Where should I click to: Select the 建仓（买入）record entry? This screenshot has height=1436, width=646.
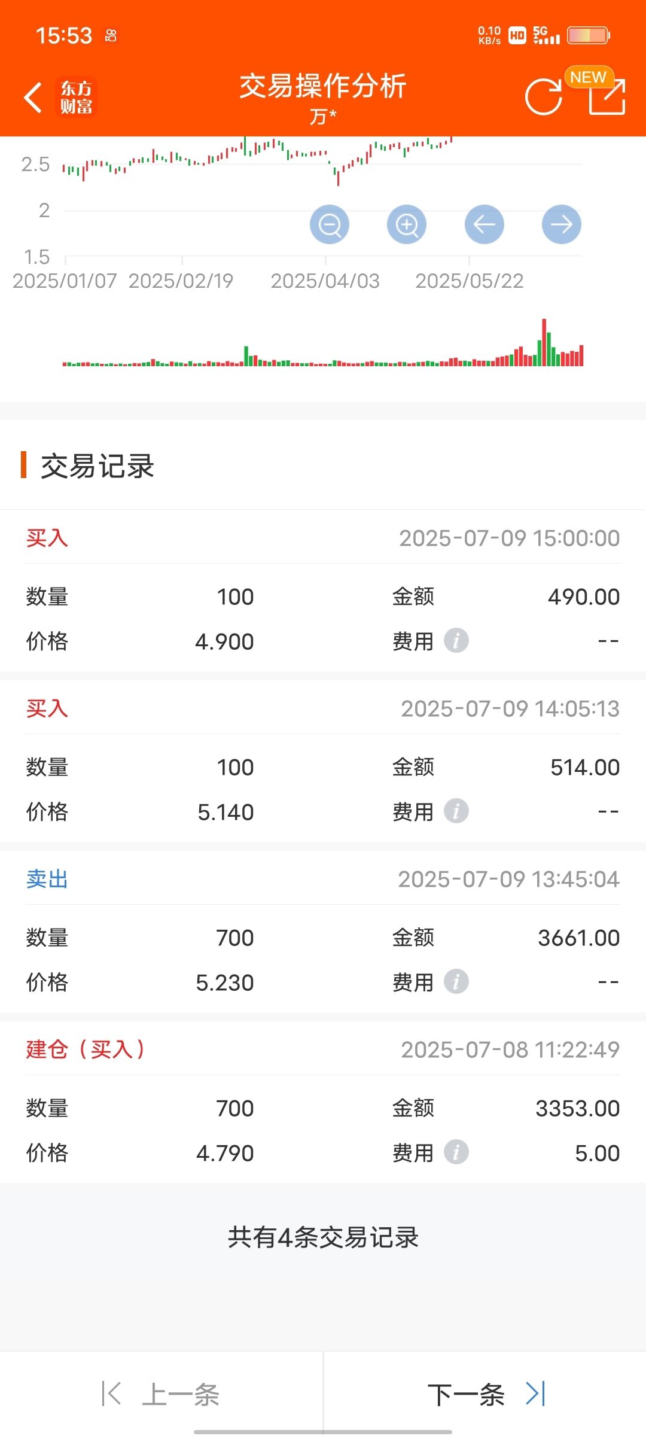click(x=323, y=1102)
